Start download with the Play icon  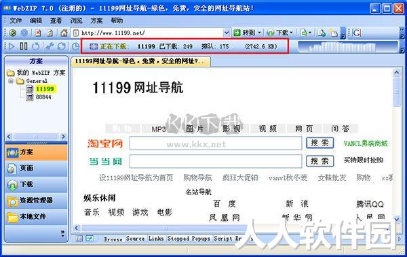tap(12, 46)
